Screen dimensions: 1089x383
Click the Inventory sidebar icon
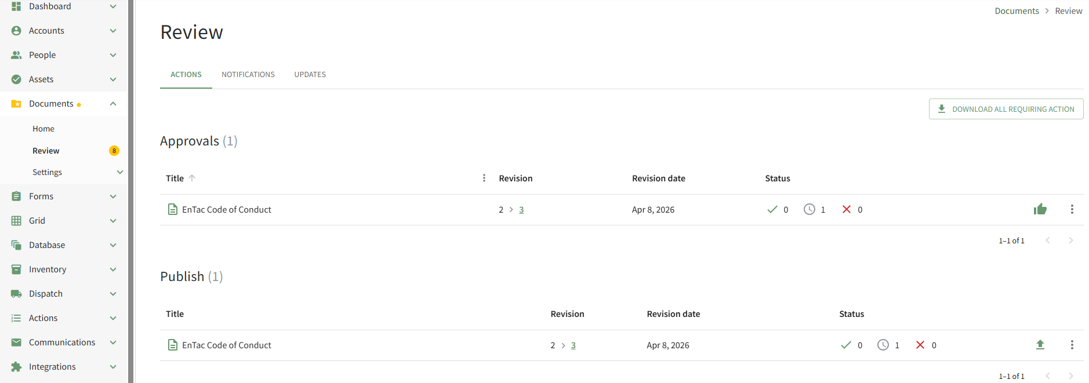pos(16,269)
